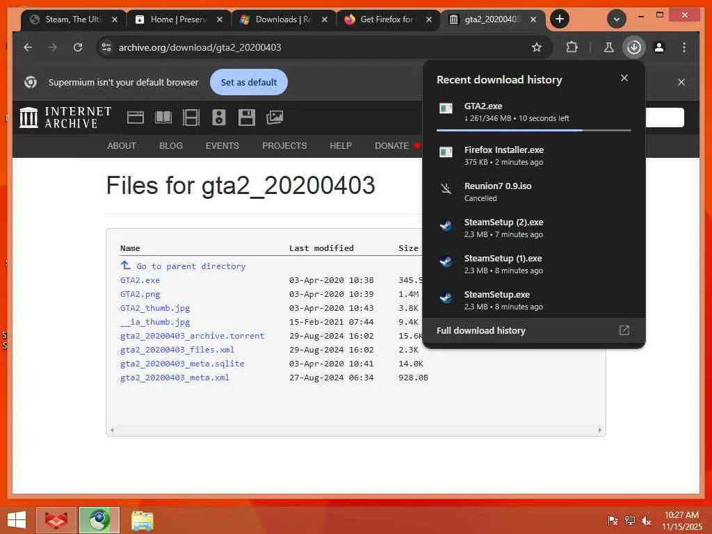
Task: Click the gta2_20200403_archive.torrent link
Action: pyautogui.click(x=192, y=336)
